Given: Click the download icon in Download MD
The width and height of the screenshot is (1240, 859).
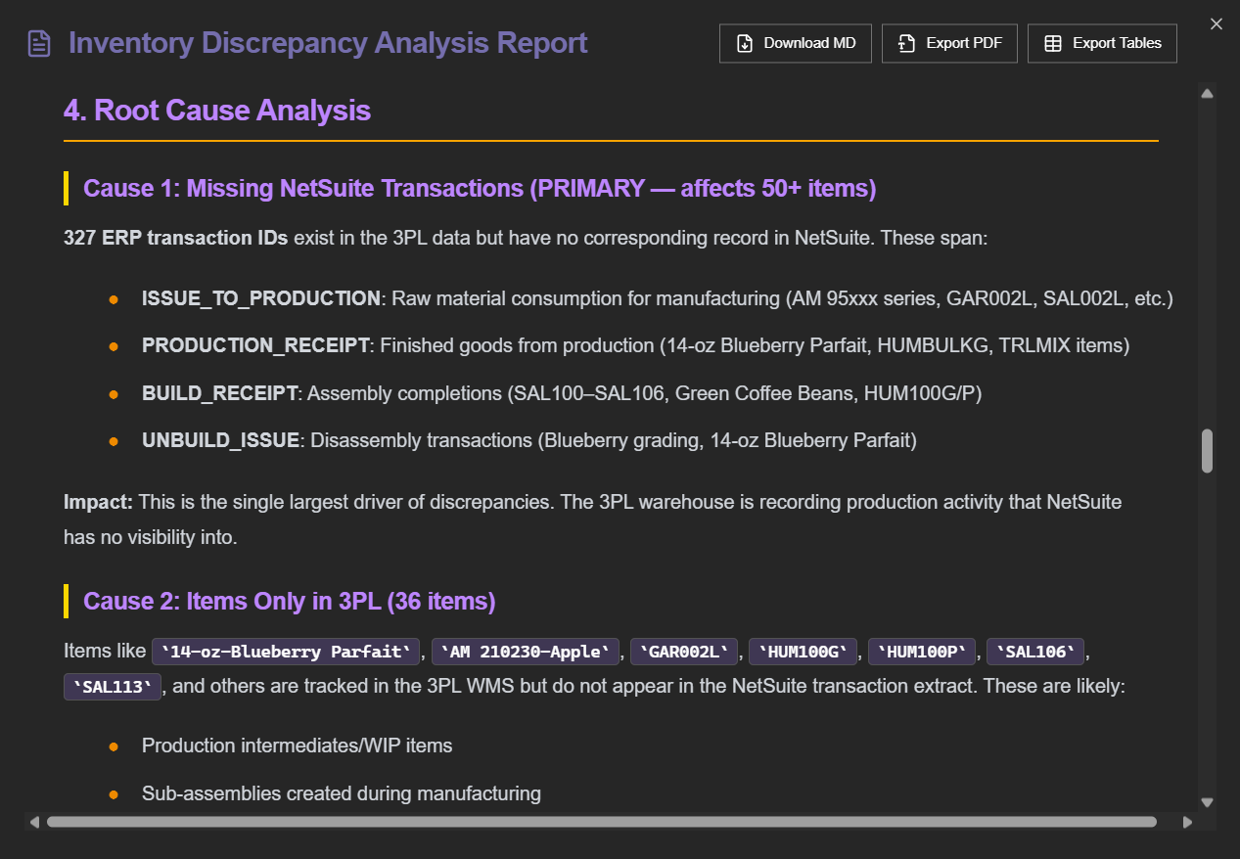Looking at the screenshot, I should [x=745, y=43].
